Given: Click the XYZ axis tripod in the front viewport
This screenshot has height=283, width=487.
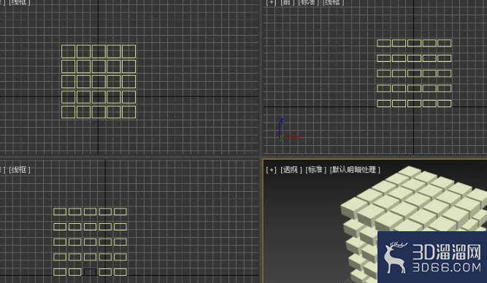Looking at the screenshot, I should click(x=288, y=129).
